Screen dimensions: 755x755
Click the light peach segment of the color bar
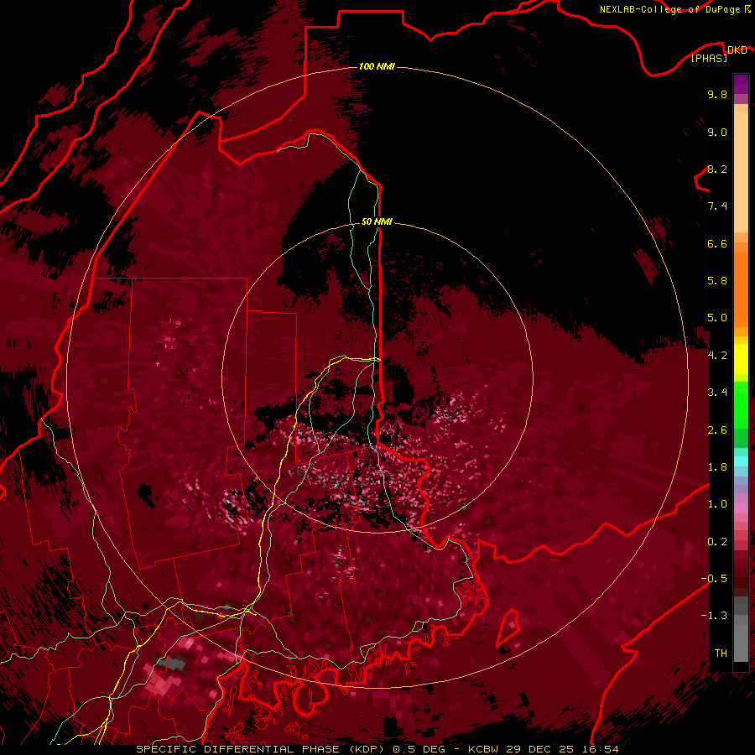(741, 172)
